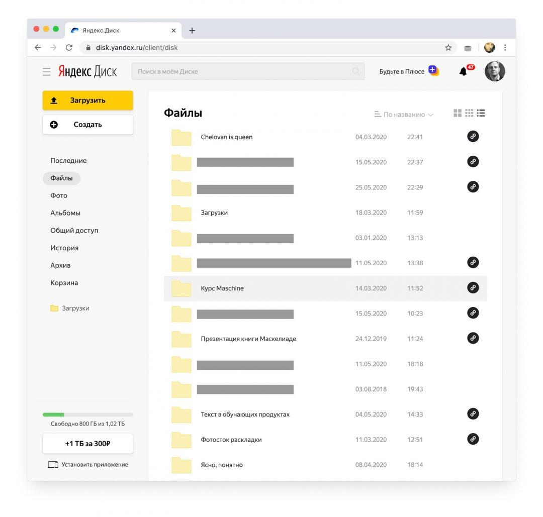Click the Яндекс Плюс badge icon
The image size is (543, 517).
click(433, 70)
